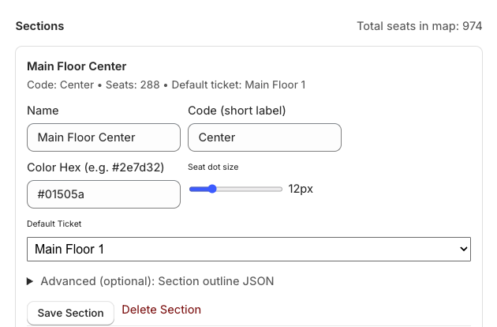Click the Name field label
The width and height of the screenshot is (497, 327).
43,111
